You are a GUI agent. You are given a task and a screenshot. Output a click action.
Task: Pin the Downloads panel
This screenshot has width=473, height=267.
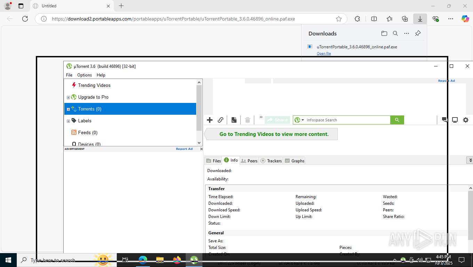tap(418, 33)
